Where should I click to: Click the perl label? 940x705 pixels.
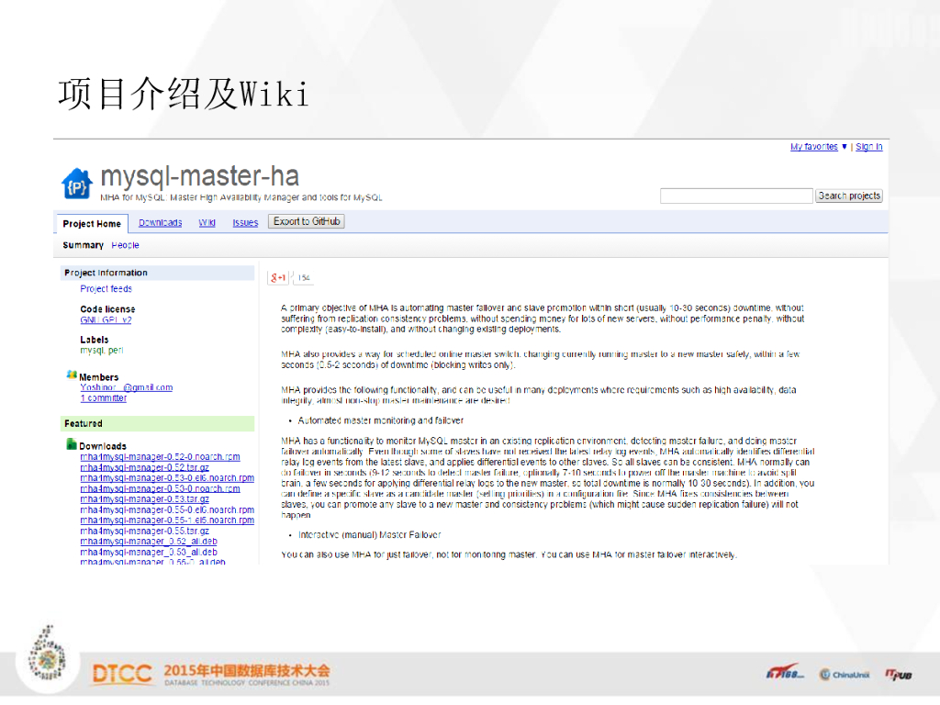click(x=116, y=350)
